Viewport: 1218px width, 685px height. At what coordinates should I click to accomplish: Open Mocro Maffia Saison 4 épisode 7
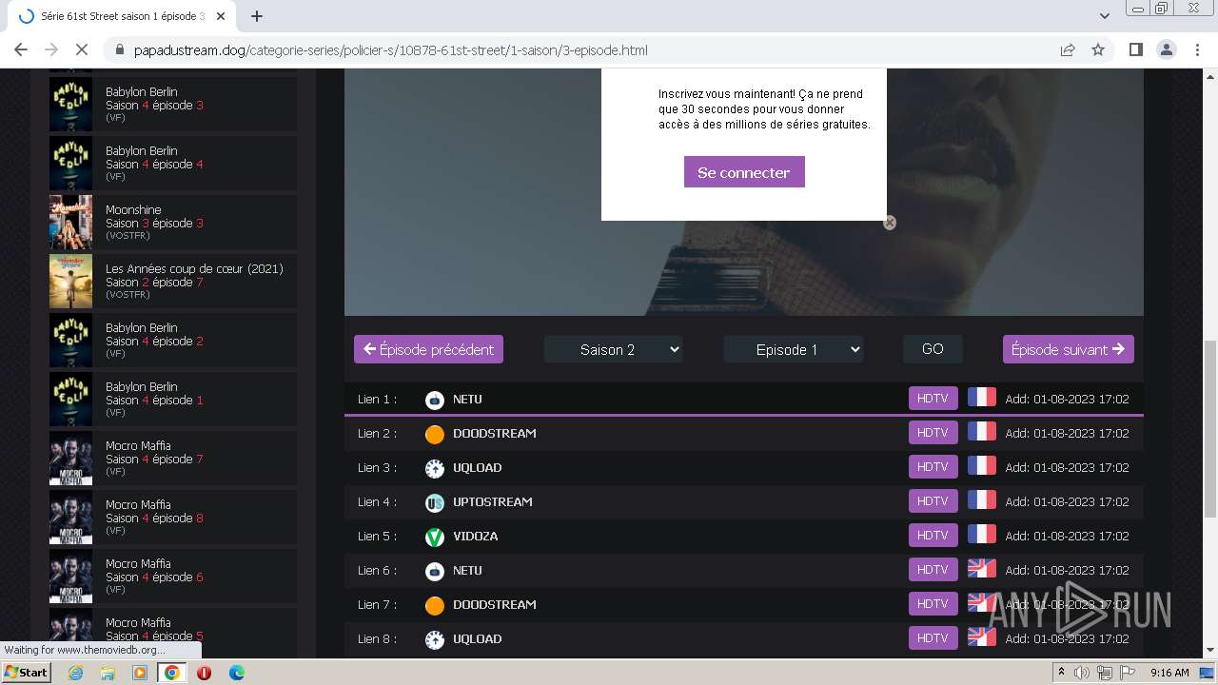173,459
